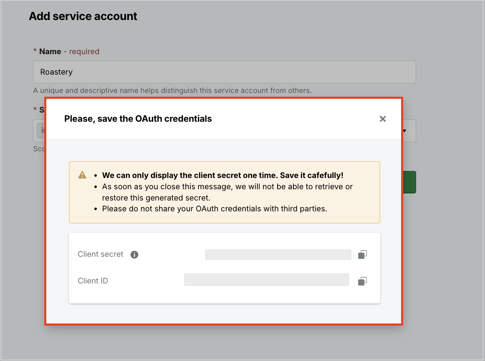Focus the Name field containing Roastery

pyautogui.click(x=225, y=72)
